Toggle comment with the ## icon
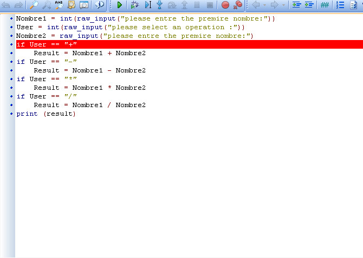This screenshot has width=363, height=258. pos(325,5)
